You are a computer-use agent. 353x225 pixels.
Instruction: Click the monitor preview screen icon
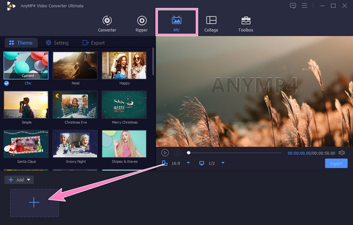tap(202, 163)
